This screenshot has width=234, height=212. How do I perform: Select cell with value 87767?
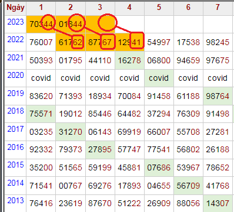point(100,42)
